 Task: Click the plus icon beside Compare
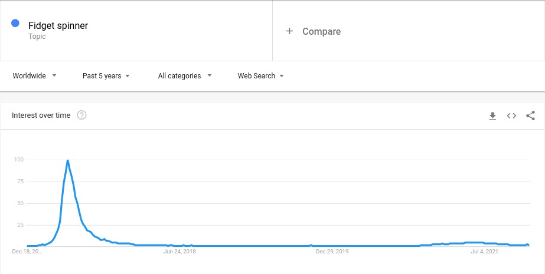(x=289, y=31)
